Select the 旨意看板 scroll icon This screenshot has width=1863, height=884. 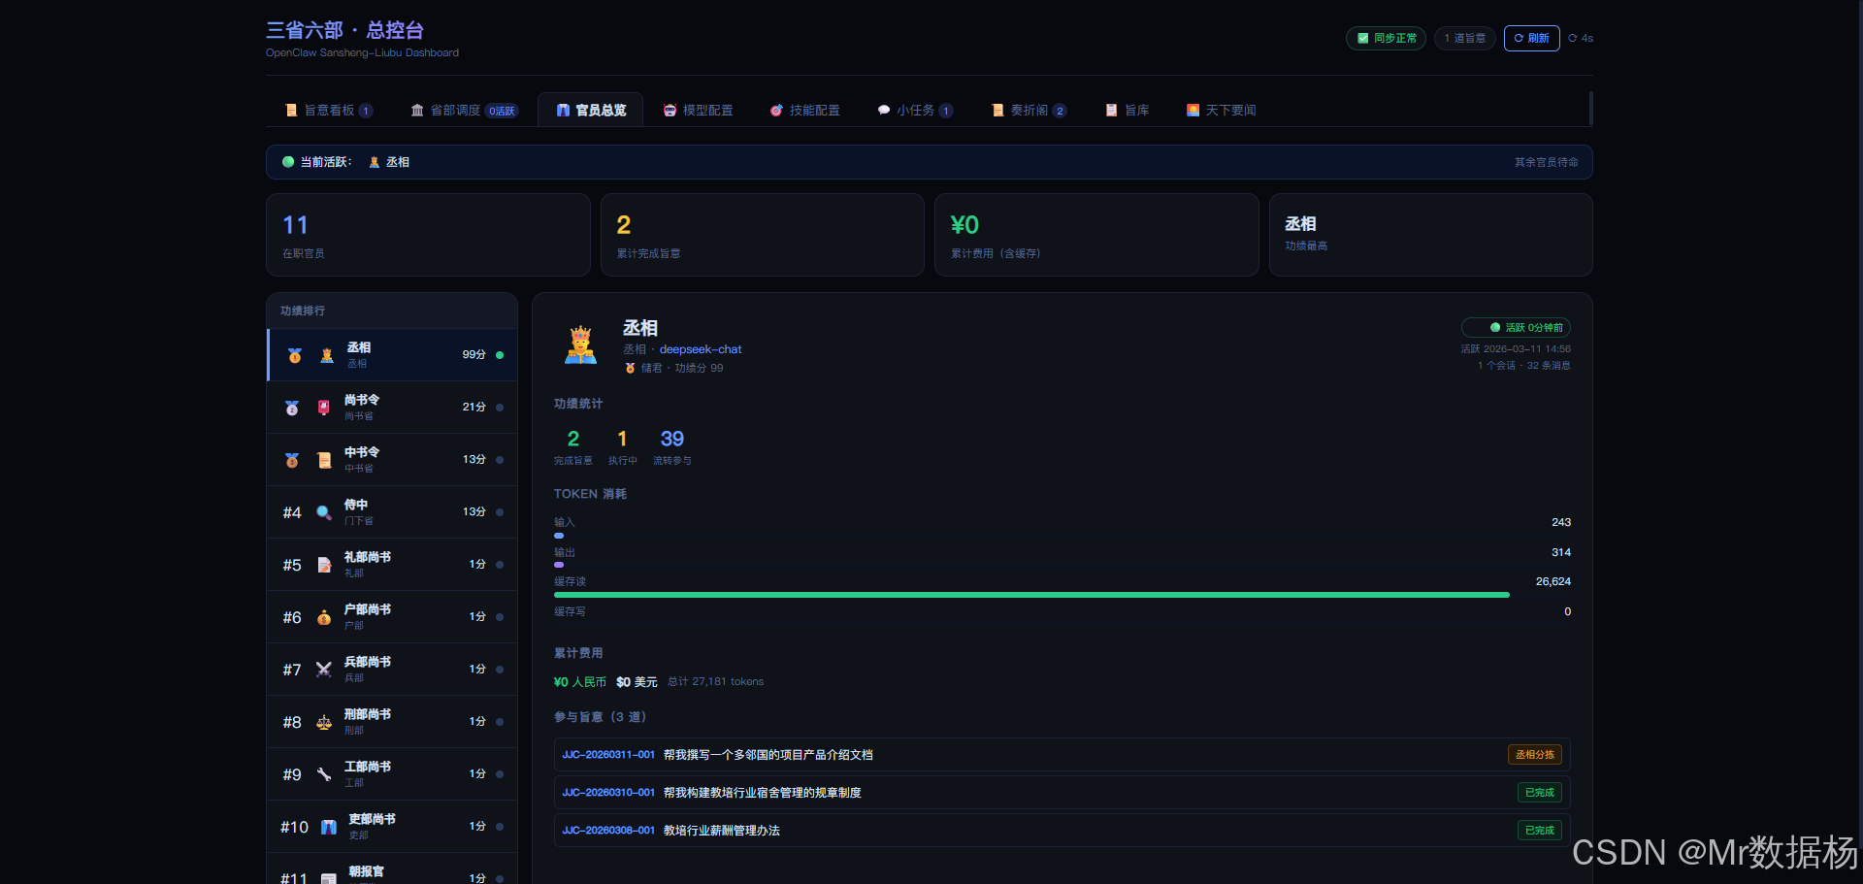(x=291, y=110)
